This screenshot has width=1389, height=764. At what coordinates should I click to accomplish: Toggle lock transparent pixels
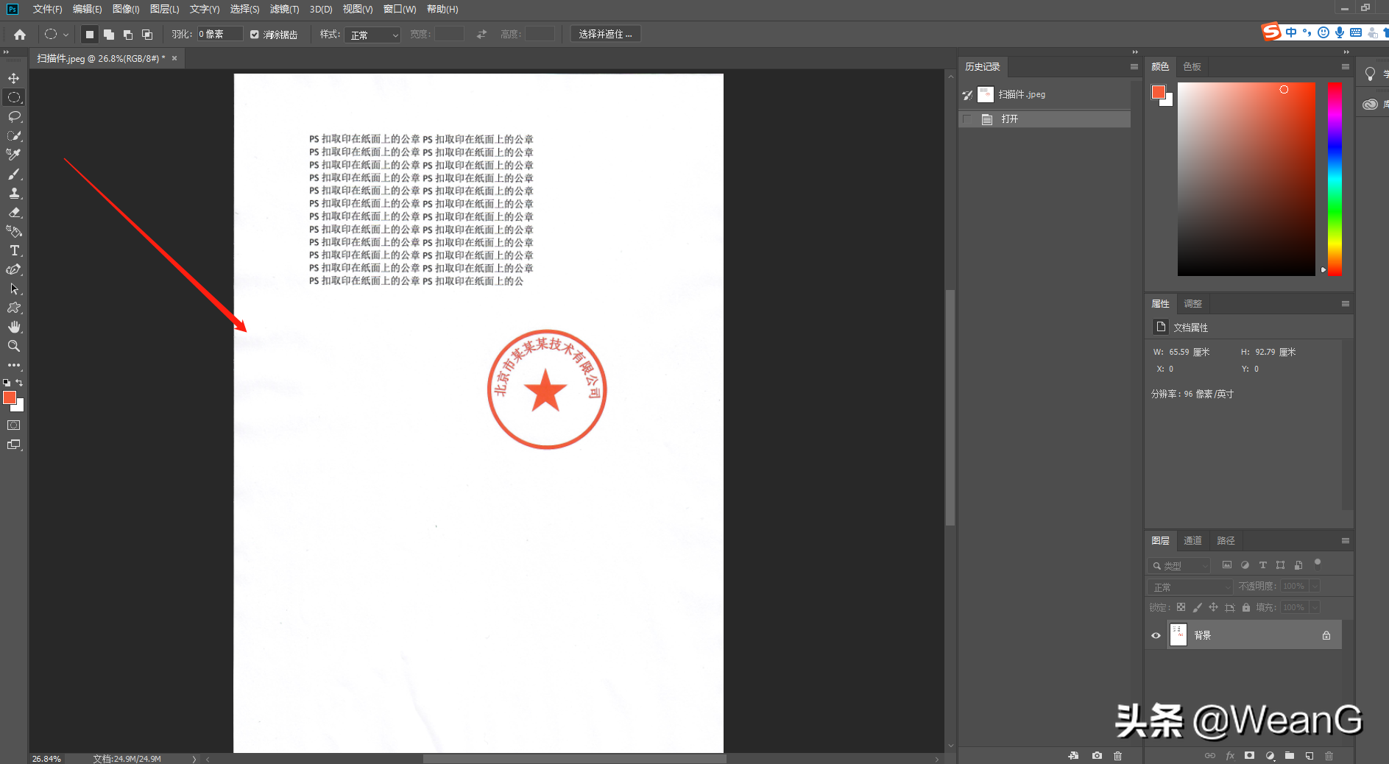click(1181, 607)
